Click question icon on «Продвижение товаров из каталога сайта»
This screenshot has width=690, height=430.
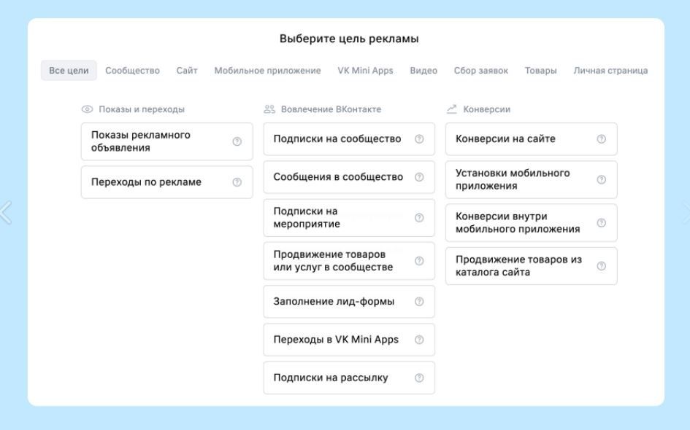click(601, 265)
